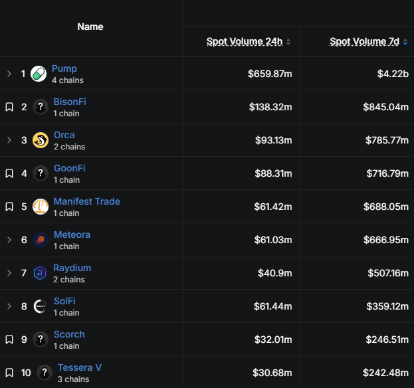Bookmark the GoonFi row
This screenshot has width=414, height=388.
coord(9,173)
